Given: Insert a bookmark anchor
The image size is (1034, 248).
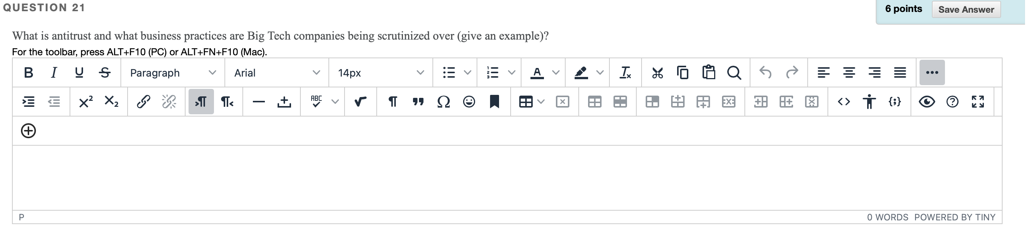Looking at the screenshot, I should (x=495, y=102).
